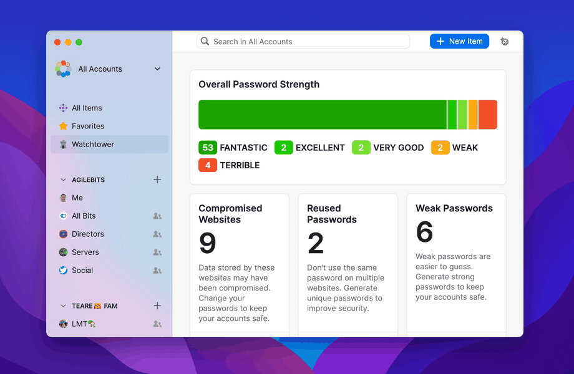Image resolution: width=574 pixels, height=374 pixels.
Task: Click the Search in All Accounts field
Action: point(303,41)
